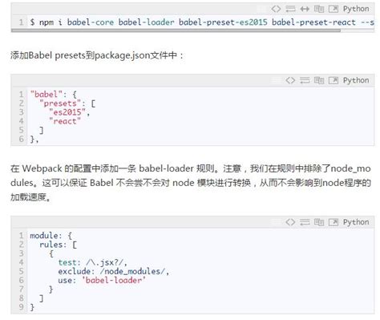Viewport: 380px width, 320px height.
Task: Copy code from the npm install block
Action: [x=319, y=9]
